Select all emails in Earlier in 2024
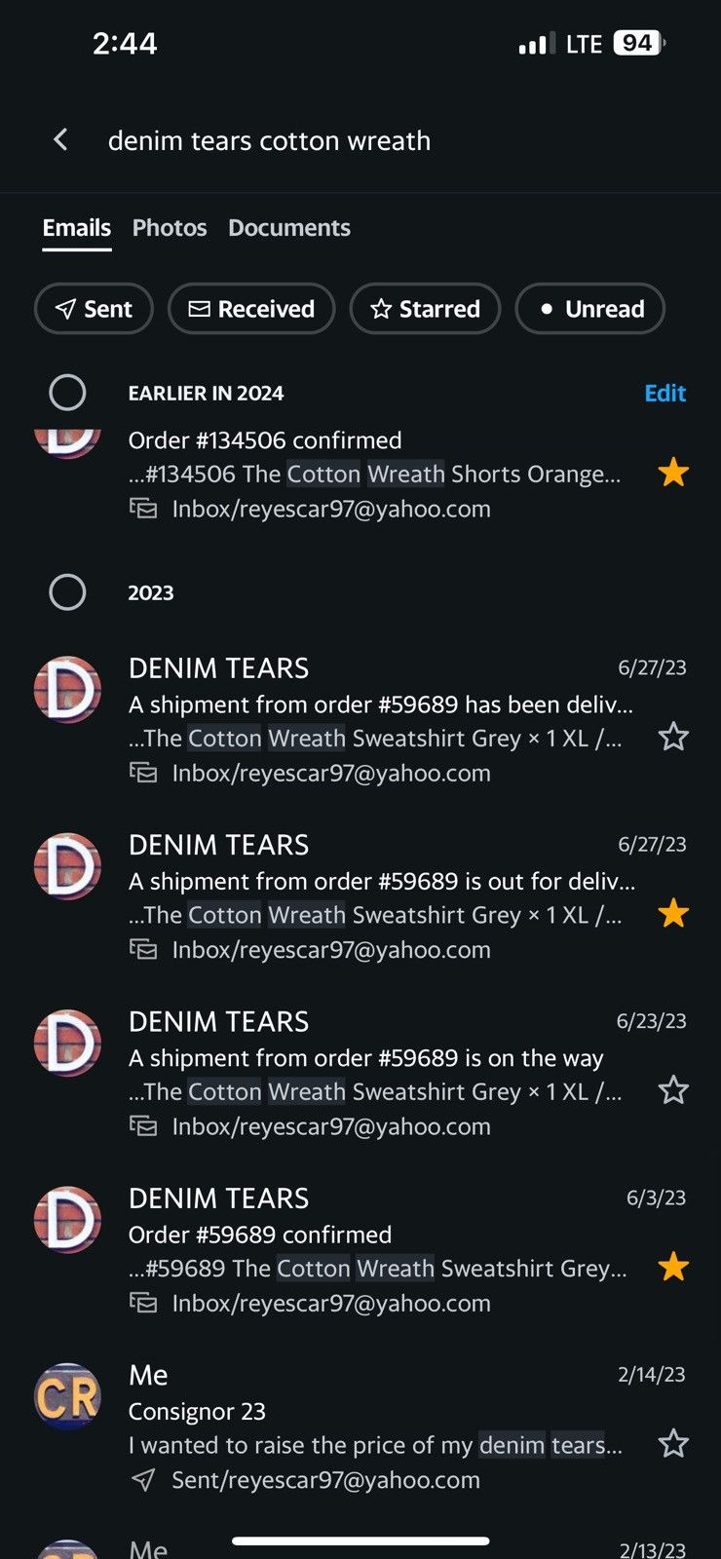The height and width of the screenshot is (1559, 721). pyautogui.click(x=67, y=393)
